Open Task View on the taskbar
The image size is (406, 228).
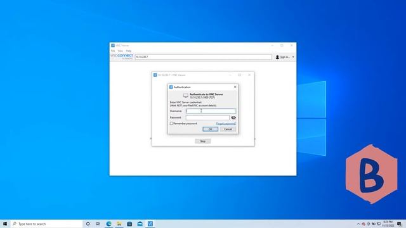point(98,224)
